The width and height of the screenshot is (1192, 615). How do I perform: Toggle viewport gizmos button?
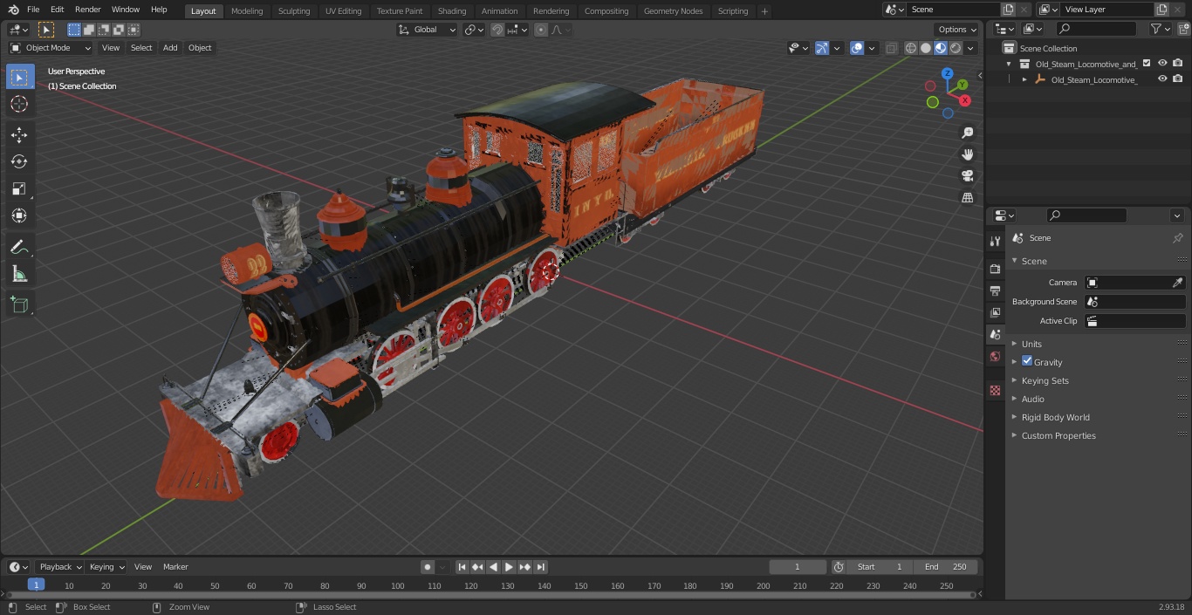pyautogui.click(x=822, y=48)
